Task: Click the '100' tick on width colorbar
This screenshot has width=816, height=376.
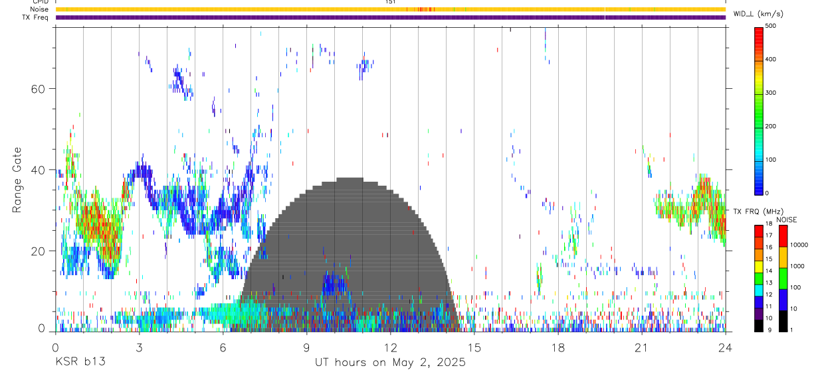Action: click(x=772, y=160)
